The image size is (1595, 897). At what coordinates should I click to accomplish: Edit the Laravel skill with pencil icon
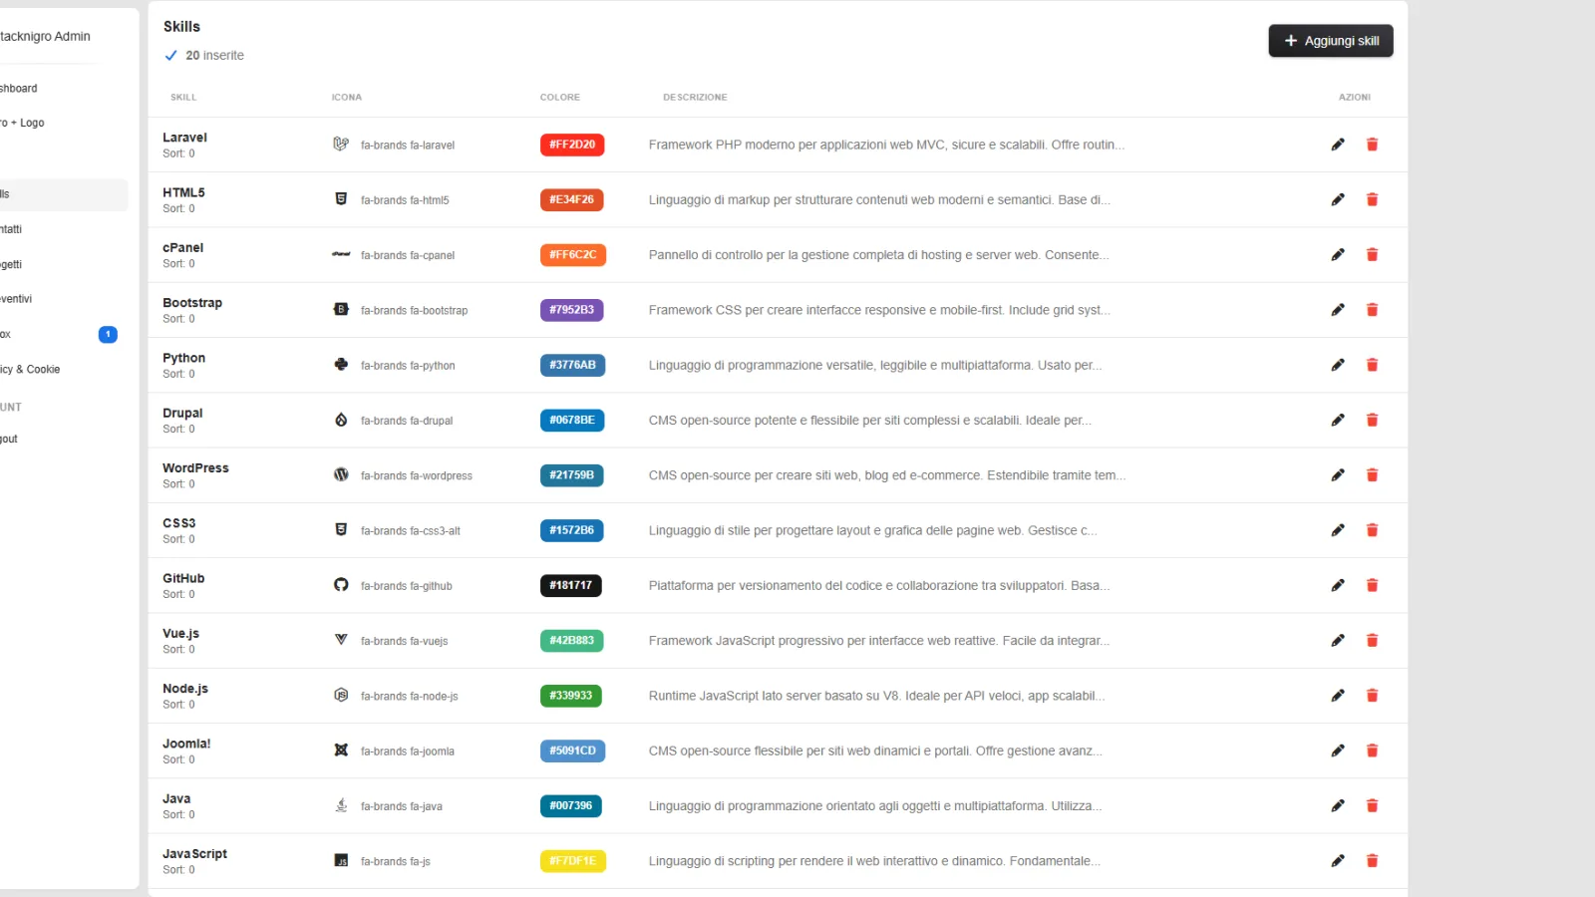coord(1338,145)
